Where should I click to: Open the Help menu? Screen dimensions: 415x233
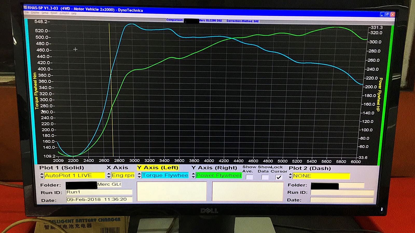tap(74, 13)
